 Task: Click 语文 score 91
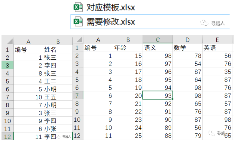[x=158, y=111]
